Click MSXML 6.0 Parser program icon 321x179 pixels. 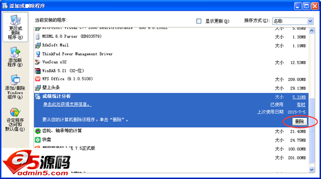click(x=38, y=36)
